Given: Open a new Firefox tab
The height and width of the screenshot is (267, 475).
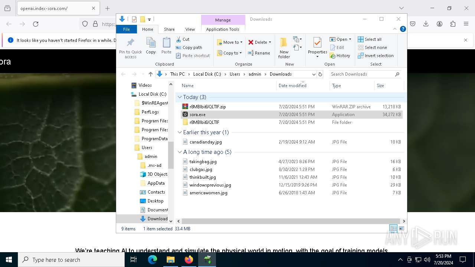Looking at the screenshot, I should tap(108, 8).
